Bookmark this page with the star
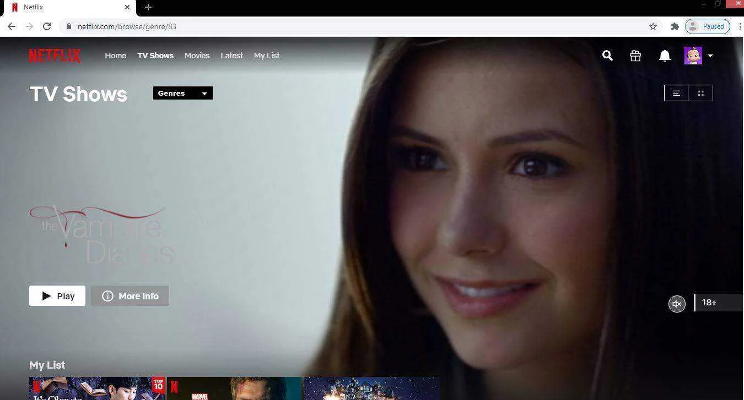This screenshot has width=744, height=400. [653, 26]
